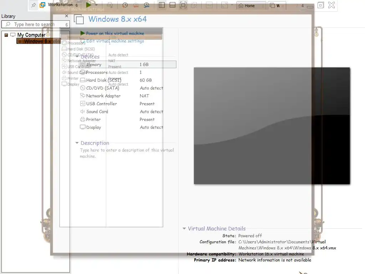The width and height of the screenshot is (365, 274).
Task: Click the Network Adapter label
Action: click(103, 96)
